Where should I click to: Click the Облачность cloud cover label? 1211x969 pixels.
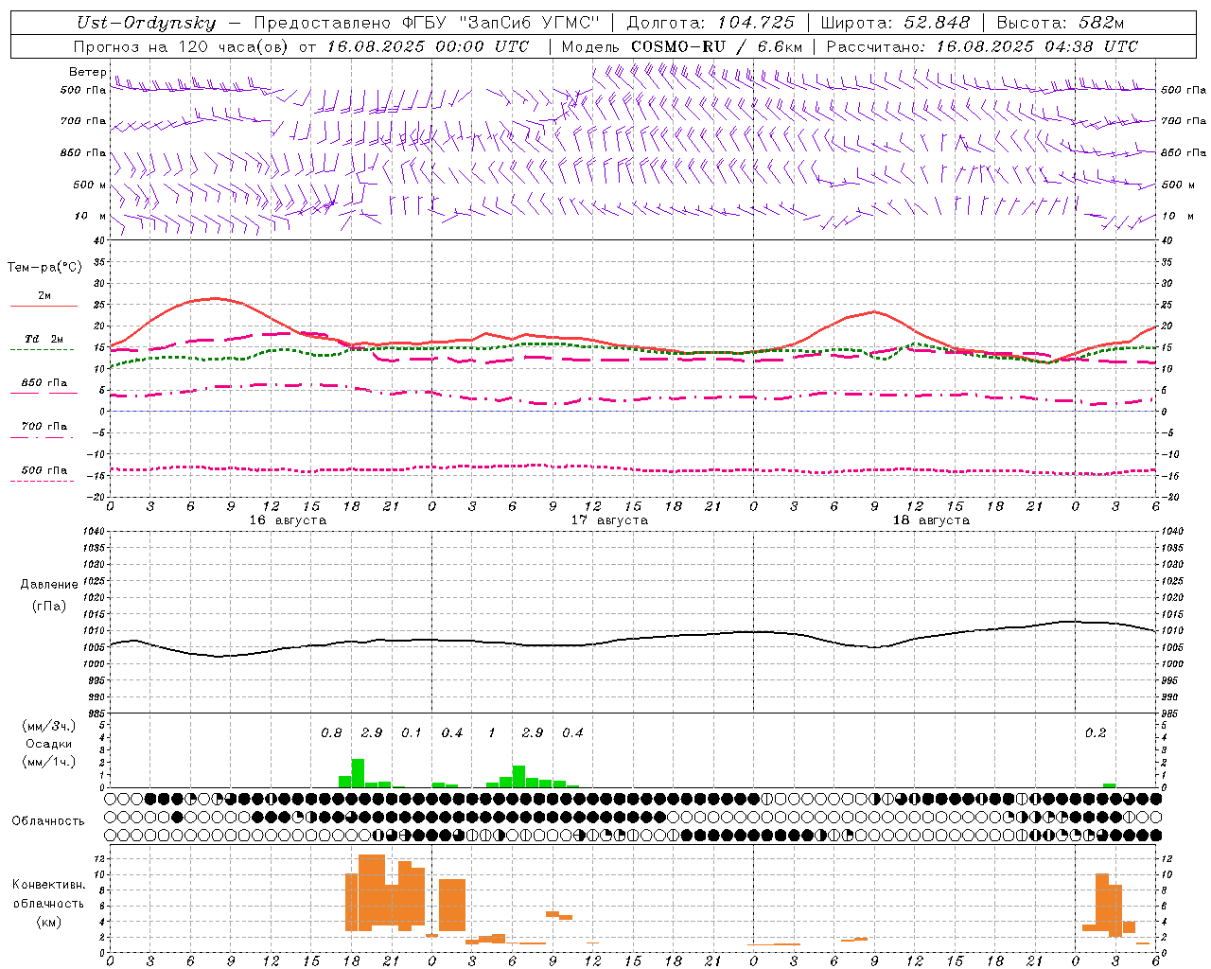48,821
